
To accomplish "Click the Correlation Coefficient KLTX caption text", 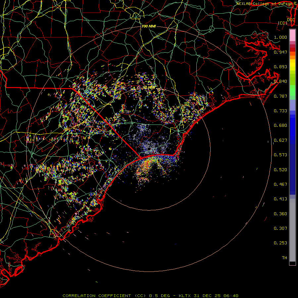I will click(x=150, y=296).
